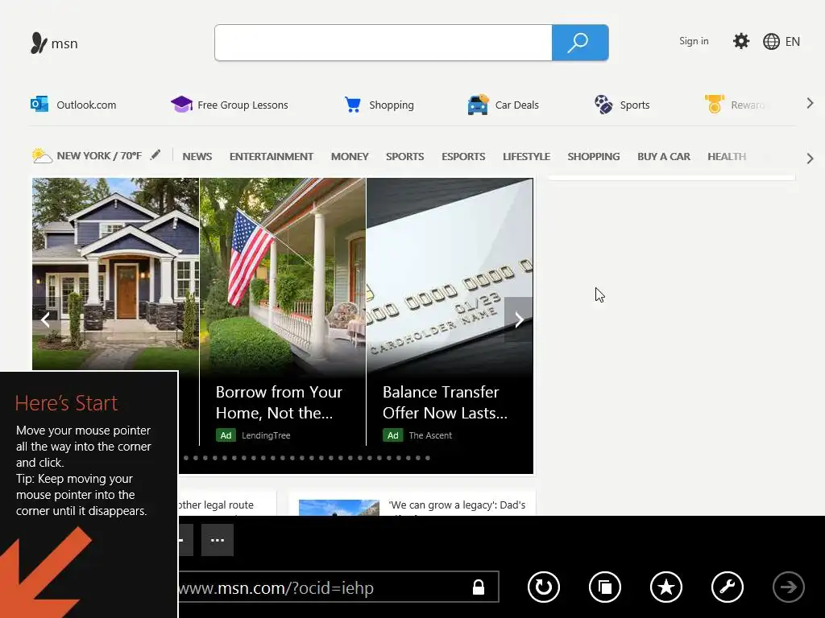
Task: Click the flag porch carousel image
Action: coord(283,278)
